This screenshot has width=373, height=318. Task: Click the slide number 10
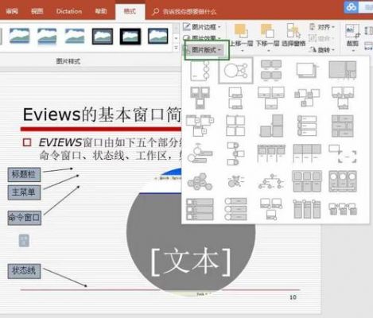[293, 297]
